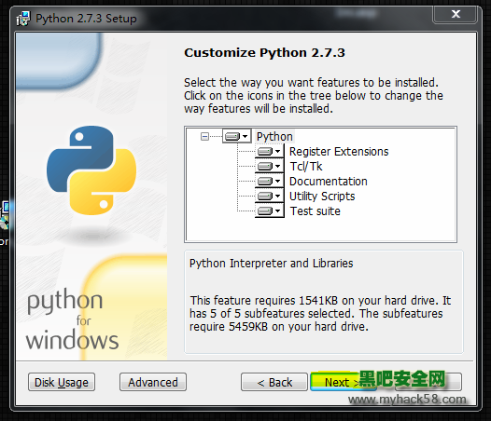The width and height of the screenshot is (491, 421).
Task: Open the Advanced options button
Action: tap(153, 382)
